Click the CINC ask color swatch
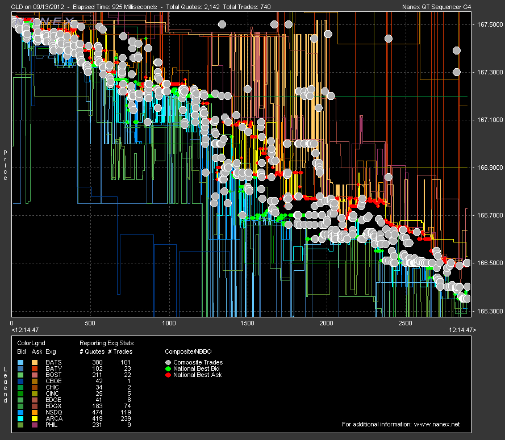The image size is (505, 440). tap(35, 393)
